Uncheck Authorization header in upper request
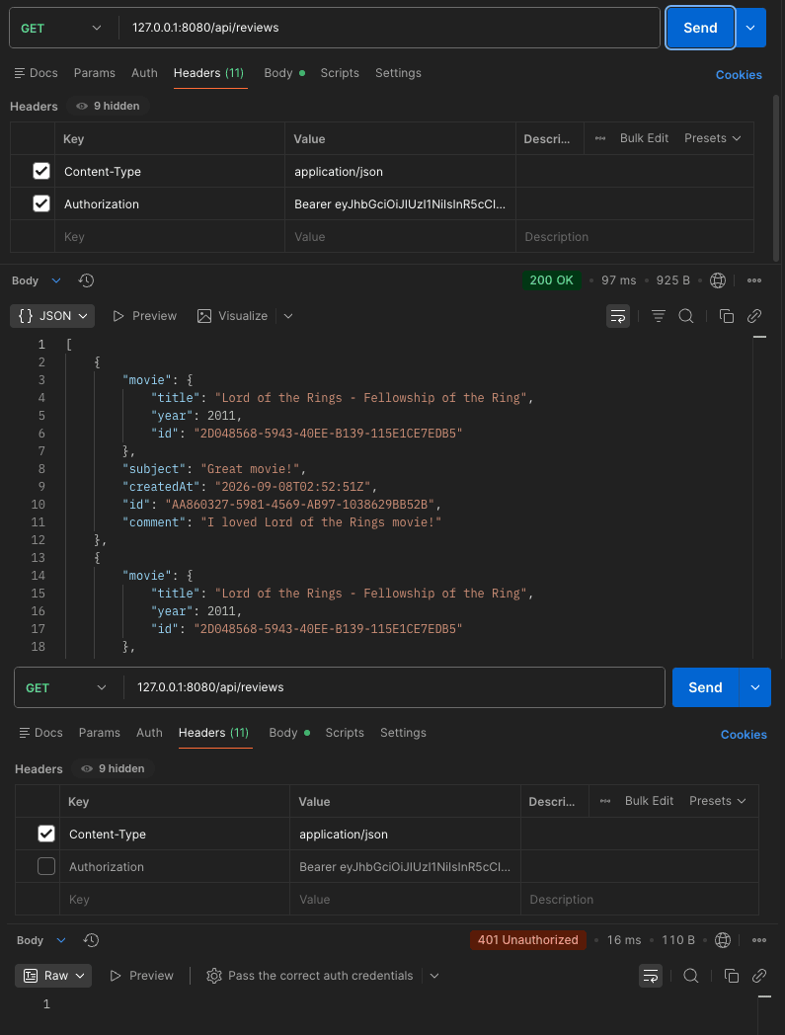Image resolution: width=785 pixels, height=1035 pixels. coord(41,204)
